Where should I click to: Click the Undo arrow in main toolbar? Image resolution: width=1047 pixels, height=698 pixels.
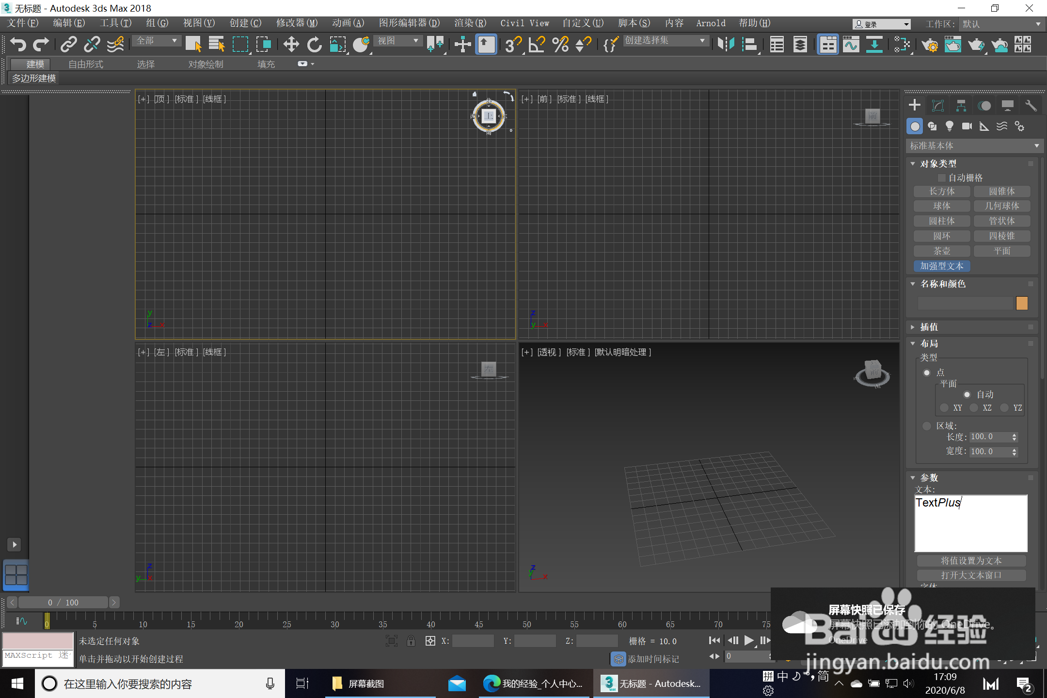[18, 45]
